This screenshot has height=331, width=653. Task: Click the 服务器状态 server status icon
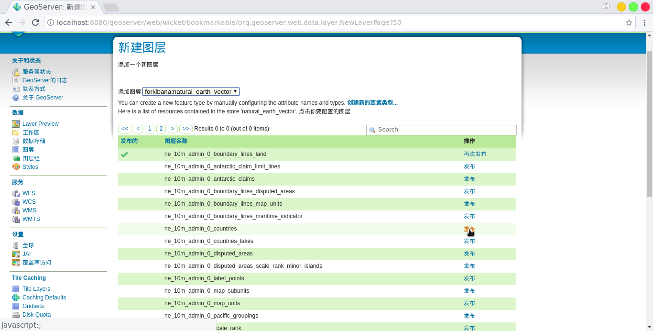point(16,72)
